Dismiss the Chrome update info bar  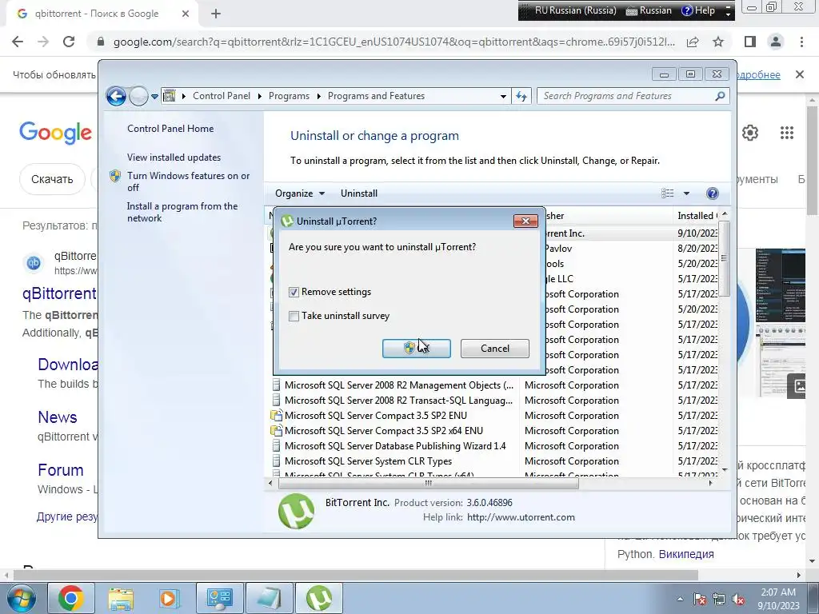(x=799, y=74)
